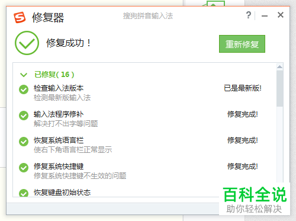Click the 修复成功！ heading text
This screenshot has height=221, width=296.
69,43
